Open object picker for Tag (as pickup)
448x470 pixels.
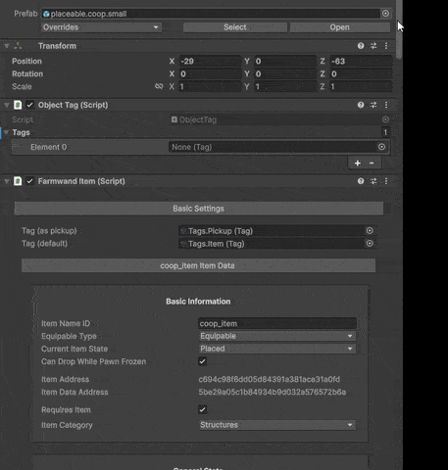pyautogui.click(x=370, y=231)
